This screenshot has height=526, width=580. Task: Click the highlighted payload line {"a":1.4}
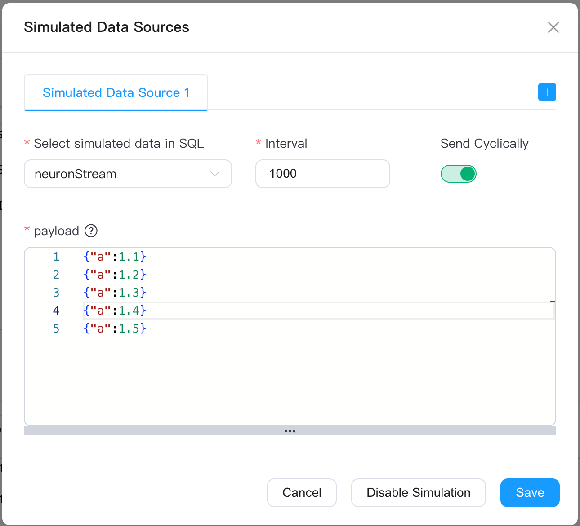(x=115, y=311)
